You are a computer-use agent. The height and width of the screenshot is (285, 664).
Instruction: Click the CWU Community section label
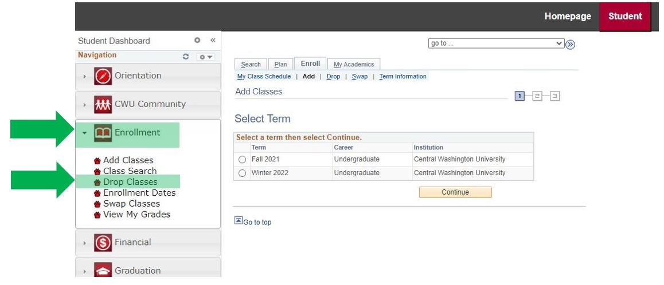pos(150,104)
